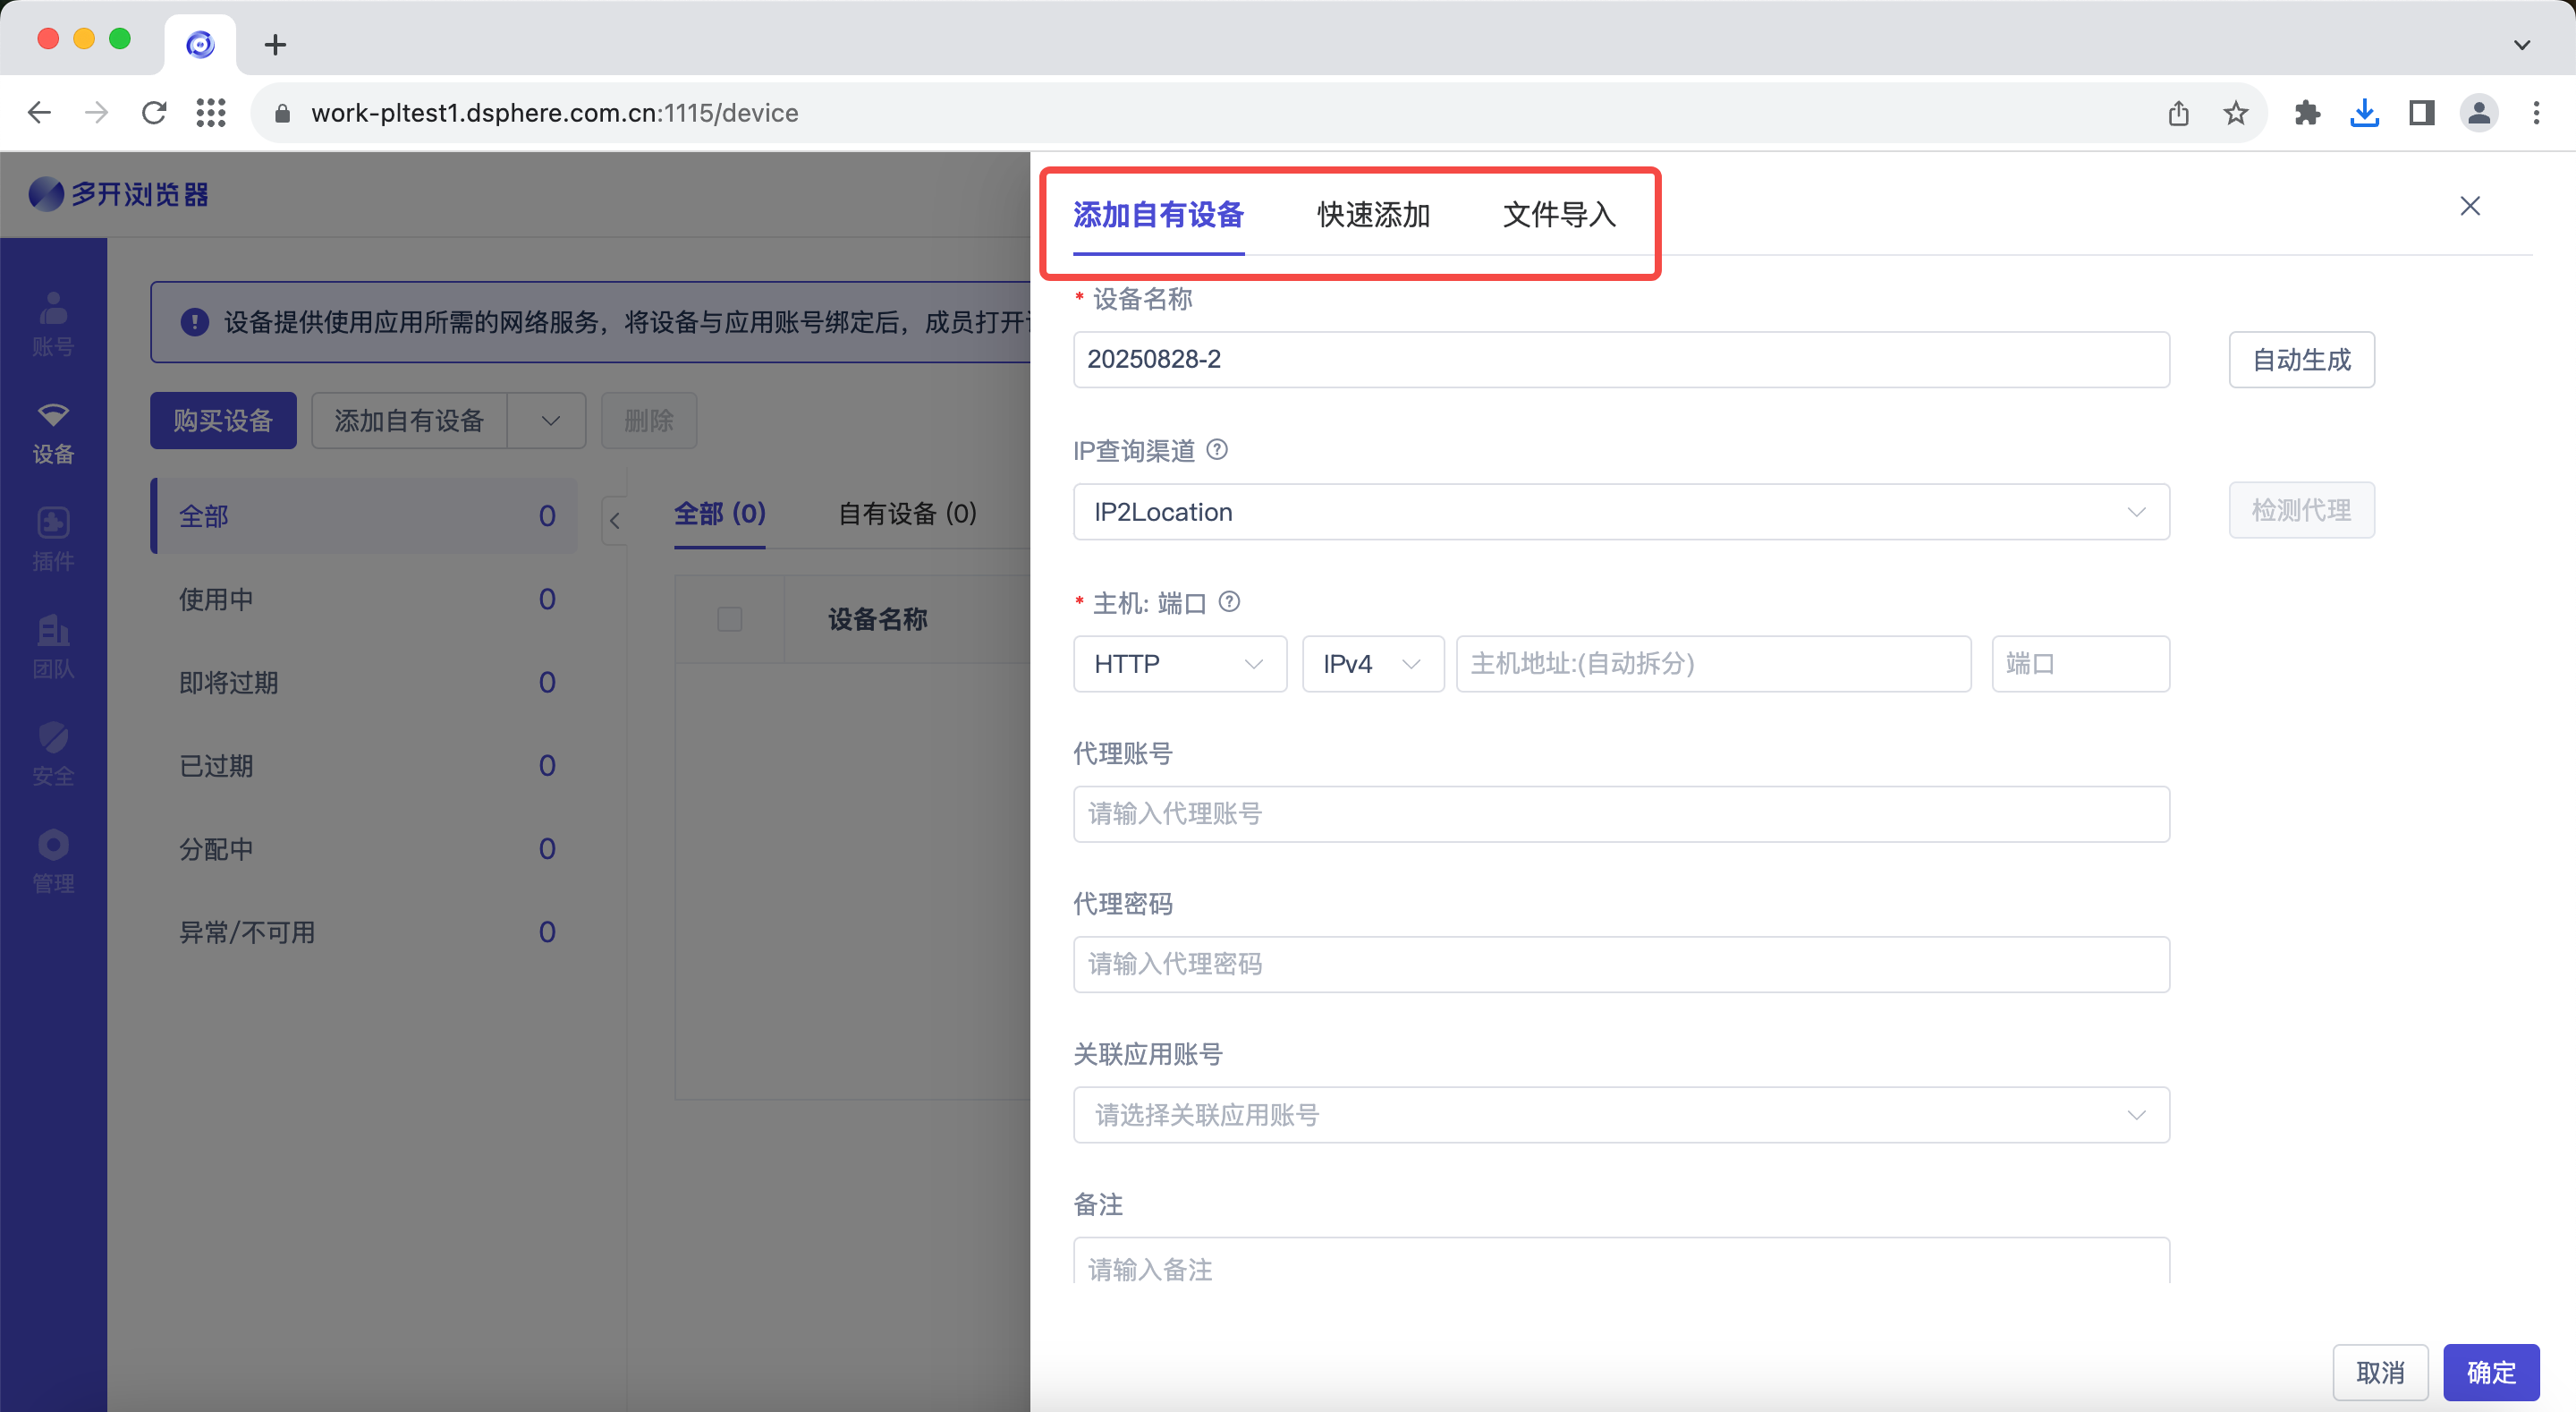Click the site lock icon
The height and width of the screenshot is (1412, 2576).
point(283,113)
